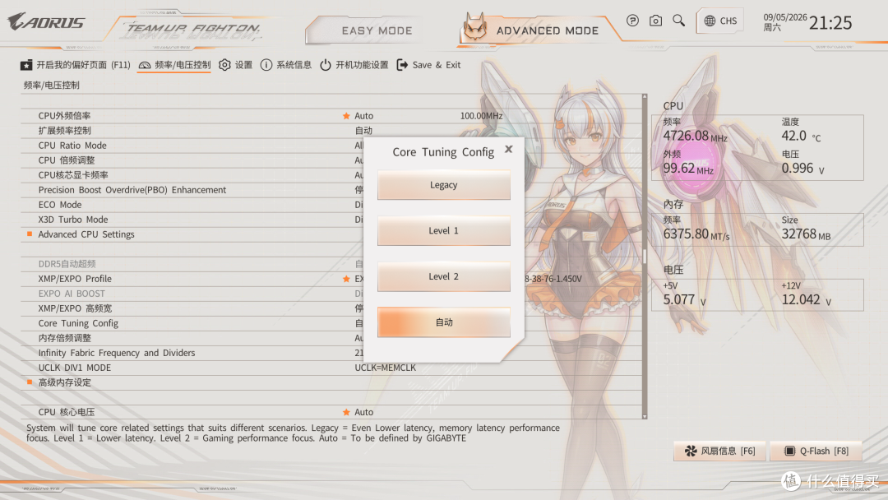The image size is (888, 500).
Task: Click the 100.00MHz base clock value
Action: [x=481, y=115]
